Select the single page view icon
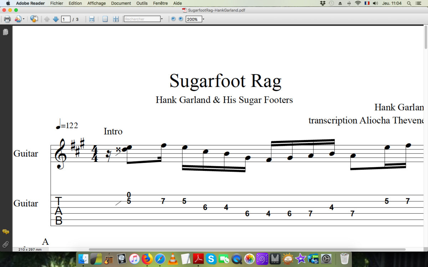Screen dimensions: 428x267 (105, 19)
